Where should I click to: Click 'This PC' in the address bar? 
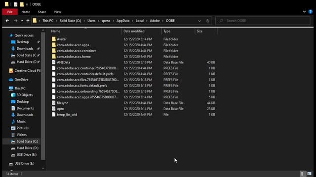(48, 21)
